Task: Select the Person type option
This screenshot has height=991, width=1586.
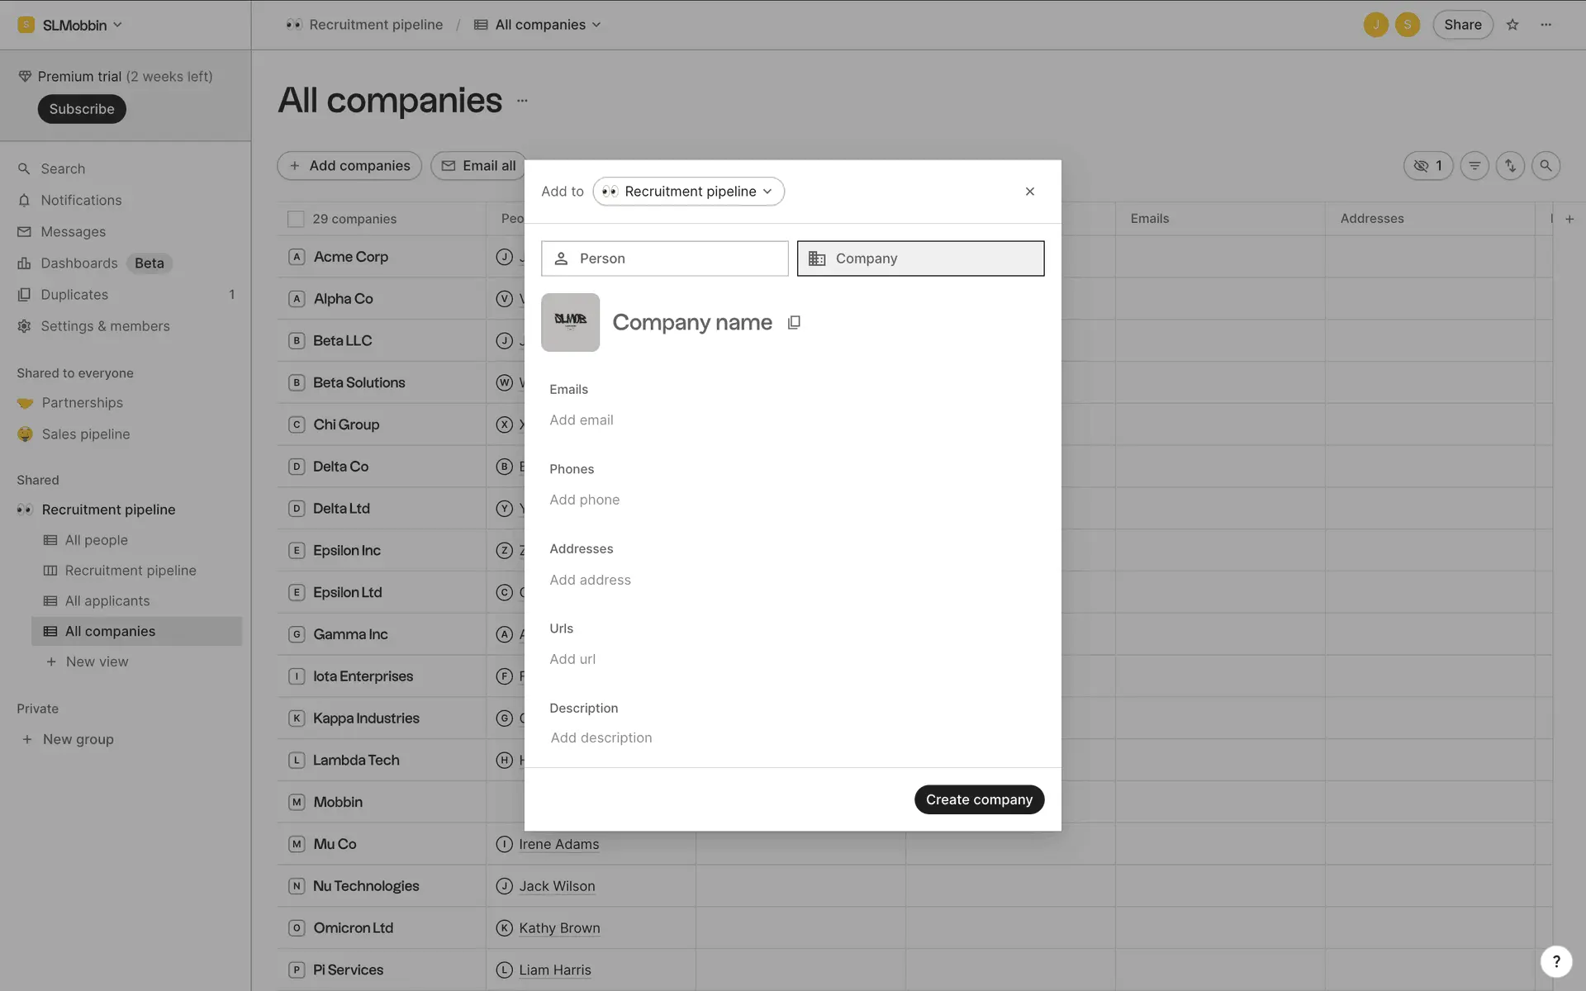Action: coord(664,258)
